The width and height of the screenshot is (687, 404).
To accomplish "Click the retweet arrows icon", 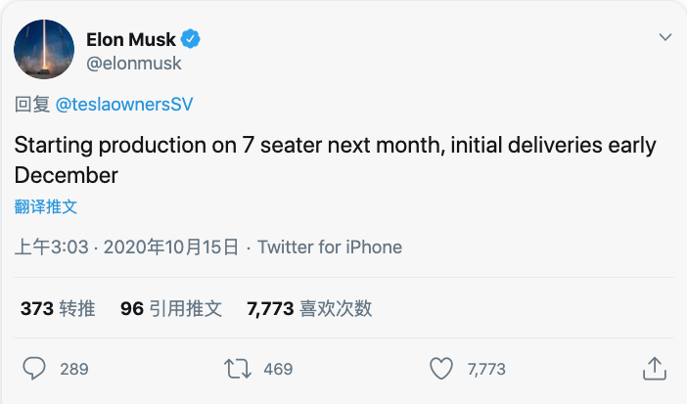I will tap(238, 369).
